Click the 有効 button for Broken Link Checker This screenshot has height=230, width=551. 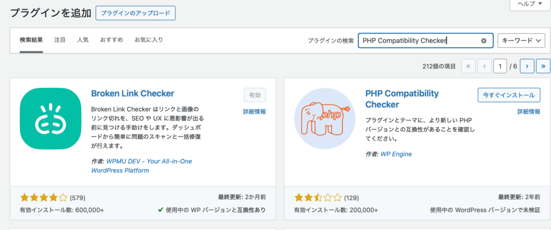tap(255, 95)
